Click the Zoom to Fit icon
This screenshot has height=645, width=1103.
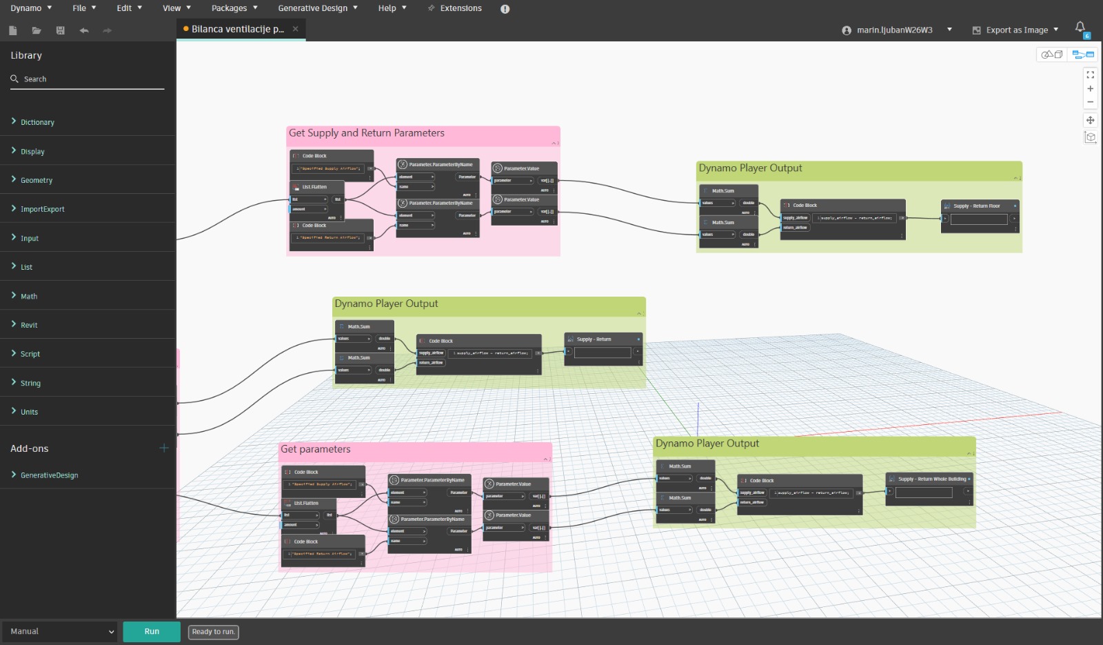coord(1091,75)
